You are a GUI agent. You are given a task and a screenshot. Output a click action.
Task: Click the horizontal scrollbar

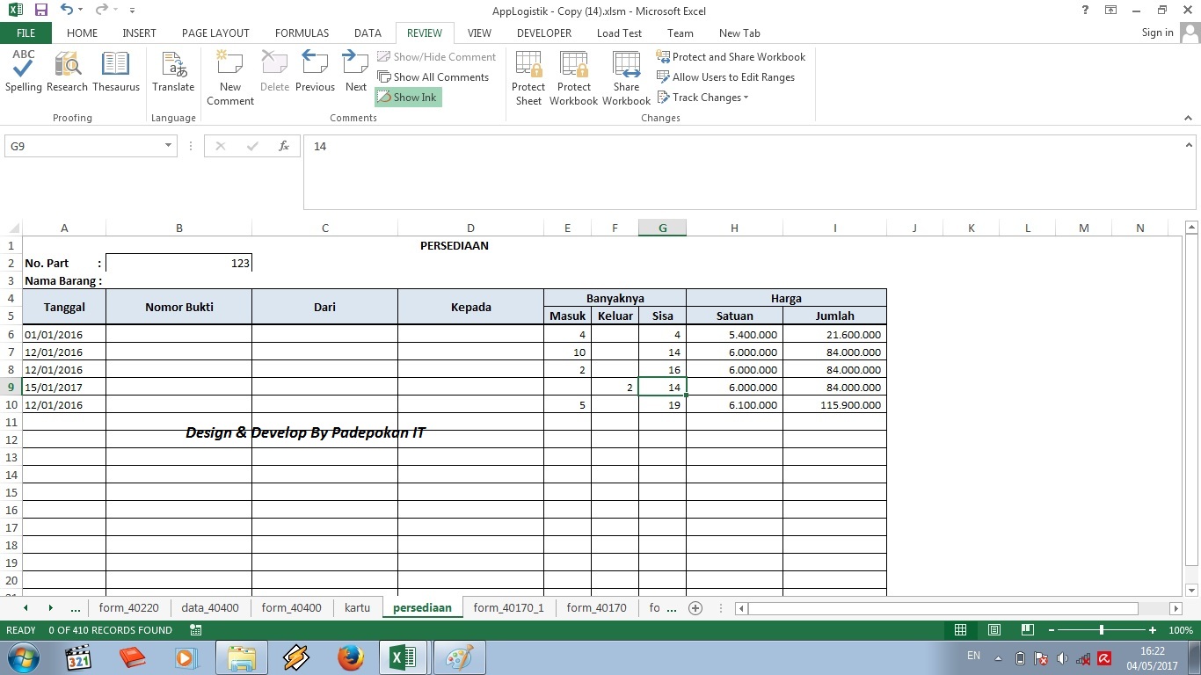tap(943, 608)
